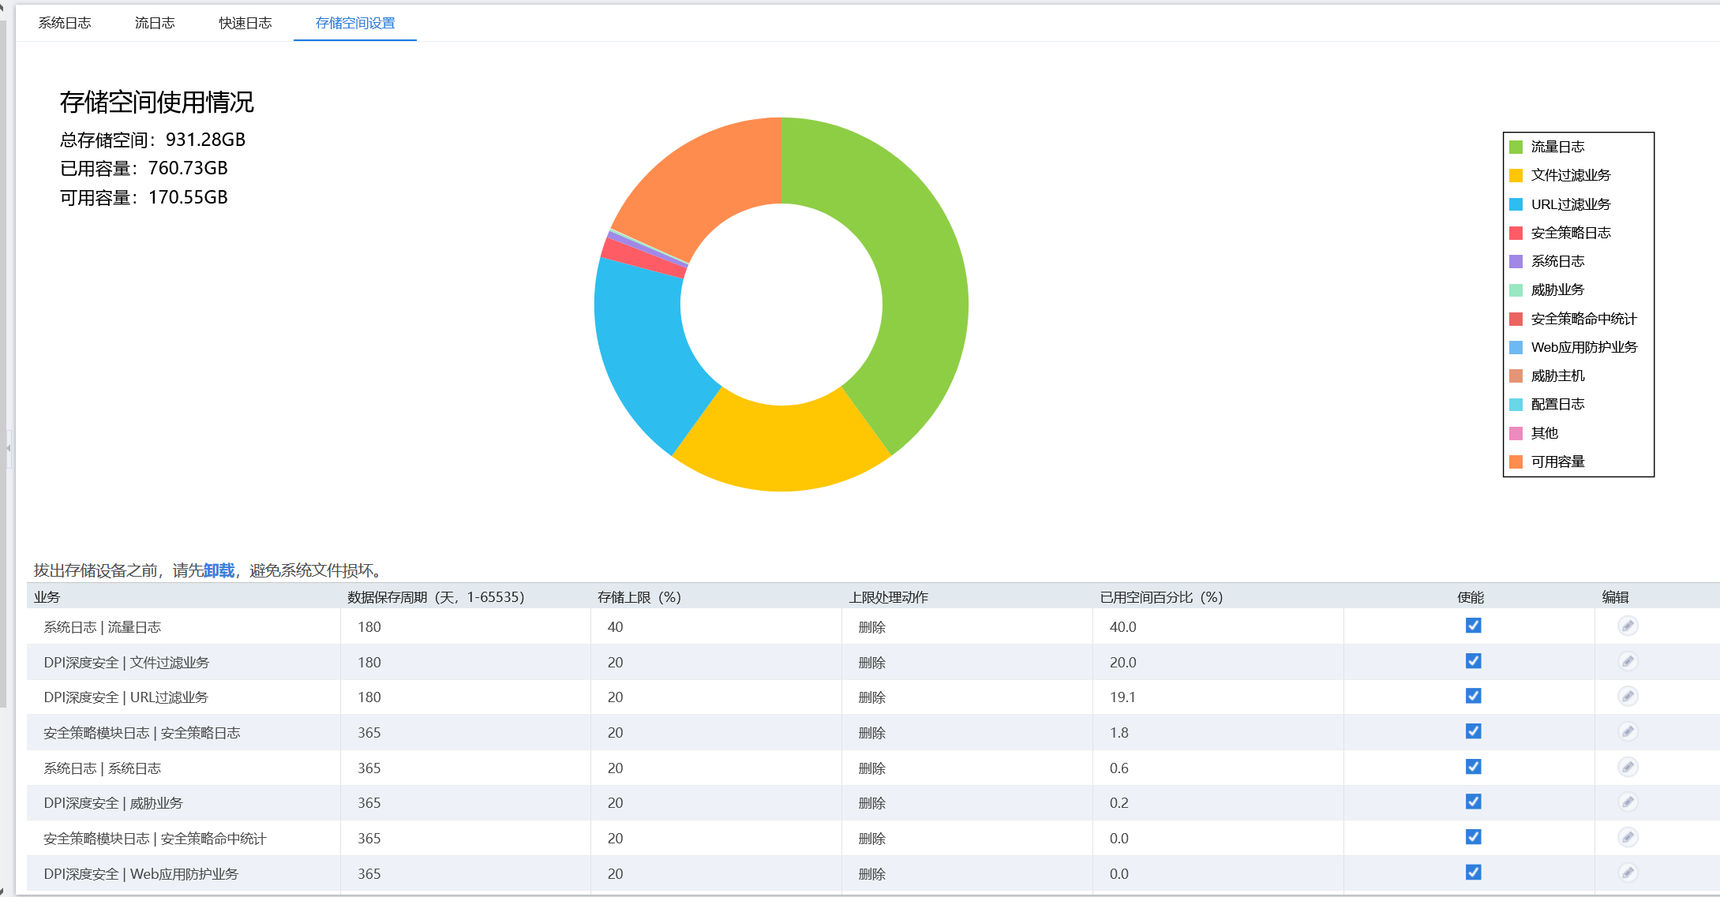Expand the collapsed left sidebar handle

8,448
